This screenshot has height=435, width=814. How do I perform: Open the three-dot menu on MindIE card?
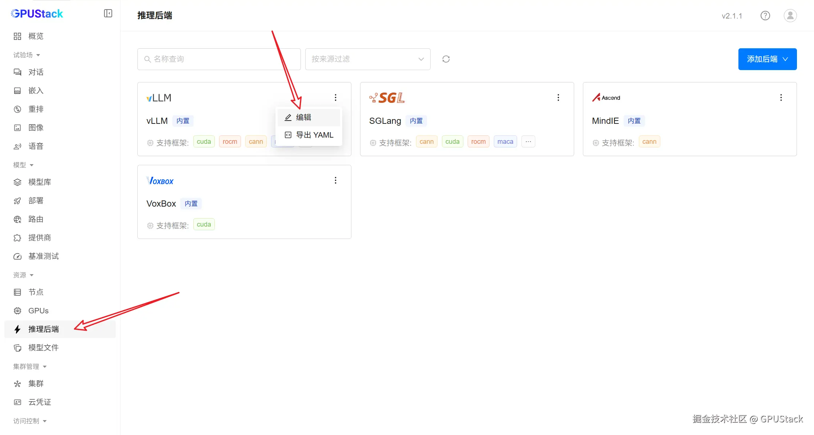pos(781,98)
